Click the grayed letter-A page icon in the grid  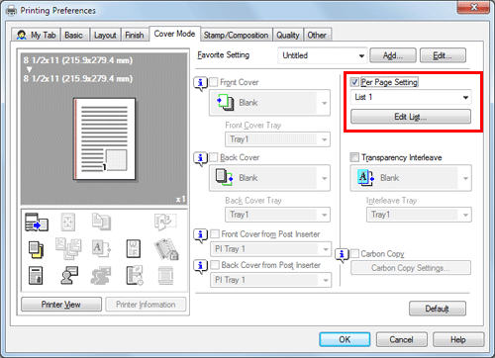pyautogui.click(x=101, y=249)
